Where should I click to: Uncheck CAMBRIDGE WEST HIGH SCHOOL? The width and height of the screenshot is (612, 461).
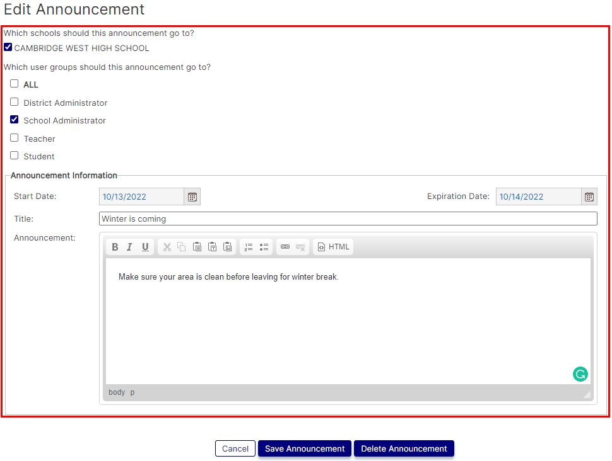[x=8, y=47]
